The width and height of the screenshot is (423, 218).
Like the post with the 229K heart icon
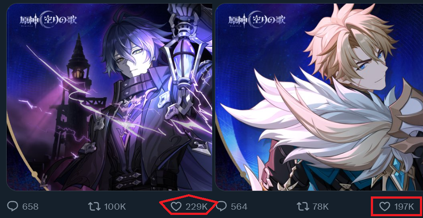(176, 207)
